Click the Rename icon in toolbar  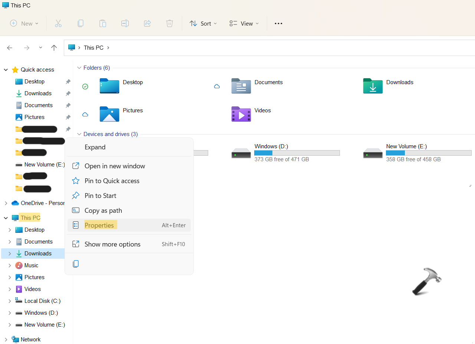coord(125,23)
